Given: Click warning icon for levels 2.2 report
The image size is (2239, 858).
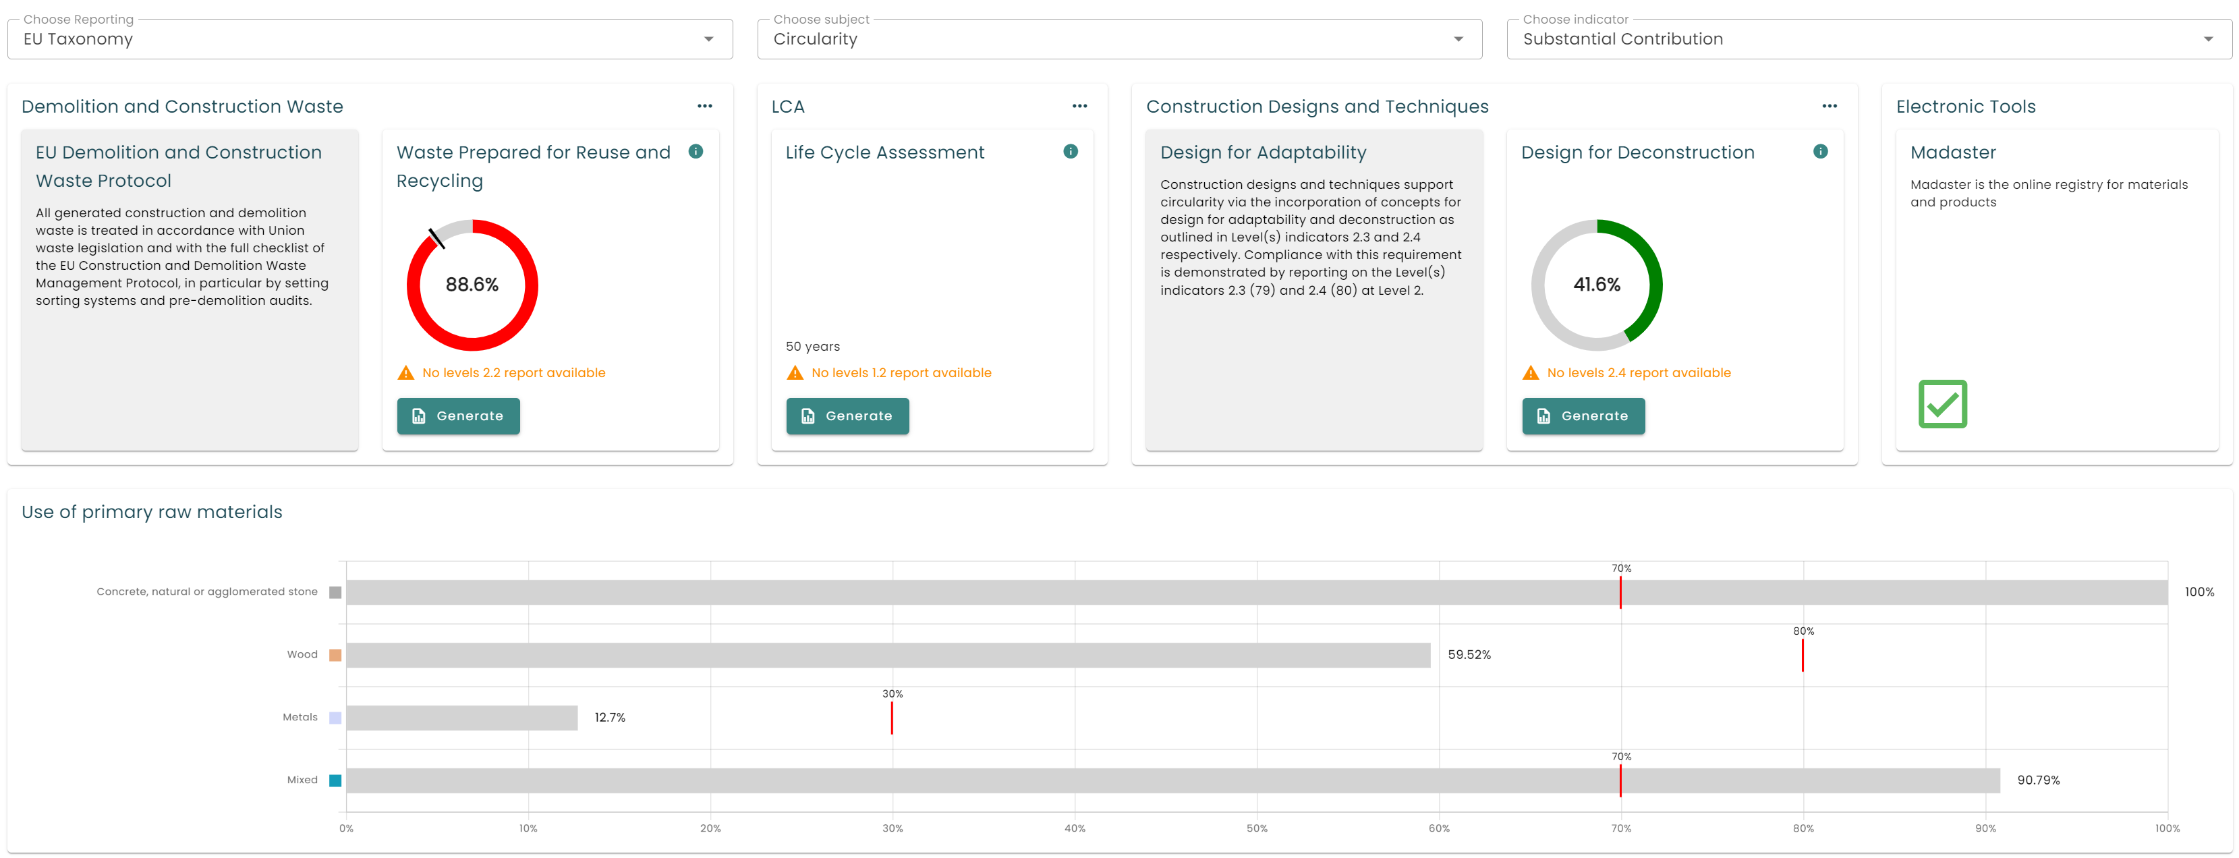Looking at the screenshot, I should pyautogui.click(x=406, y=373).
